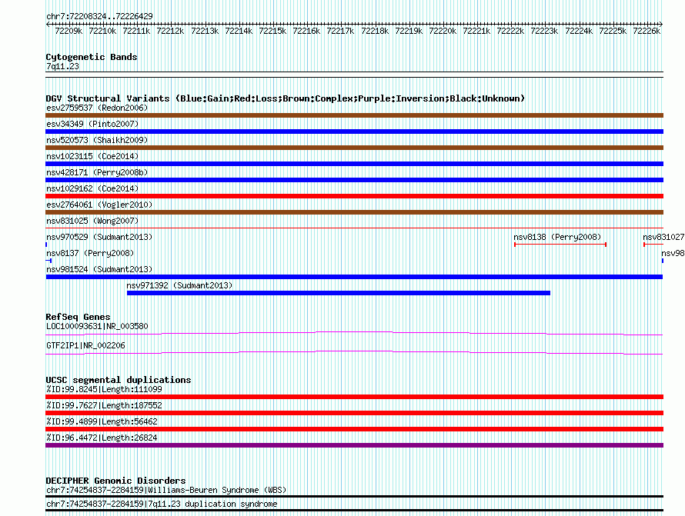Click the nsv971392 (Sudmant2013) label
Viewport: 685px width, 516px height.
[x=179, y=285]
